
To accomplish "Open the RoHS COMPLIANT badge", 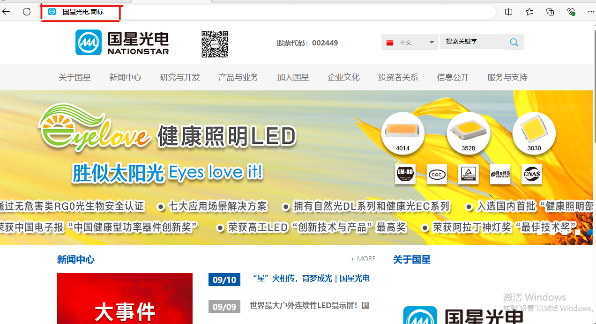I will [x=500, y=174].
